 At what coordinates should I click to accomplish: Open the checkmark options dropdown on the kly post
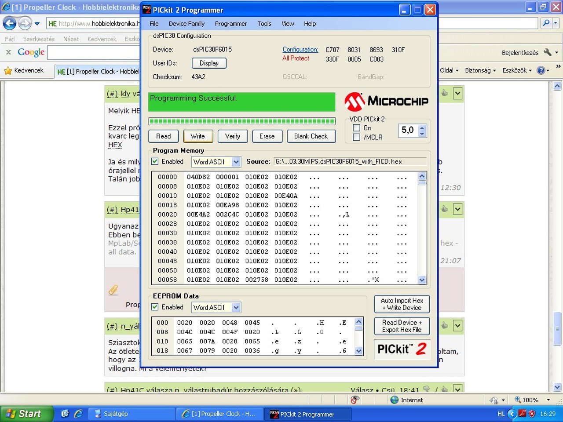click(x=458, y=93)
